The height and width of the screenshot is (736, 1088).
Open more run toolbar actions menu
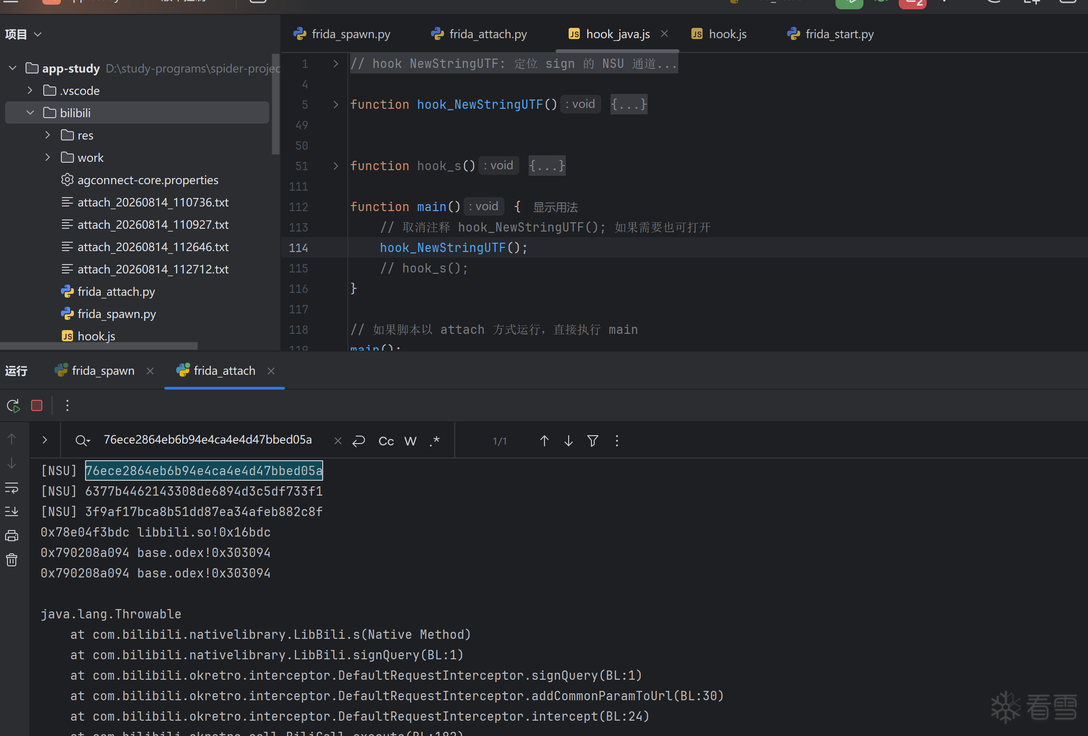(x=67, y=405)
